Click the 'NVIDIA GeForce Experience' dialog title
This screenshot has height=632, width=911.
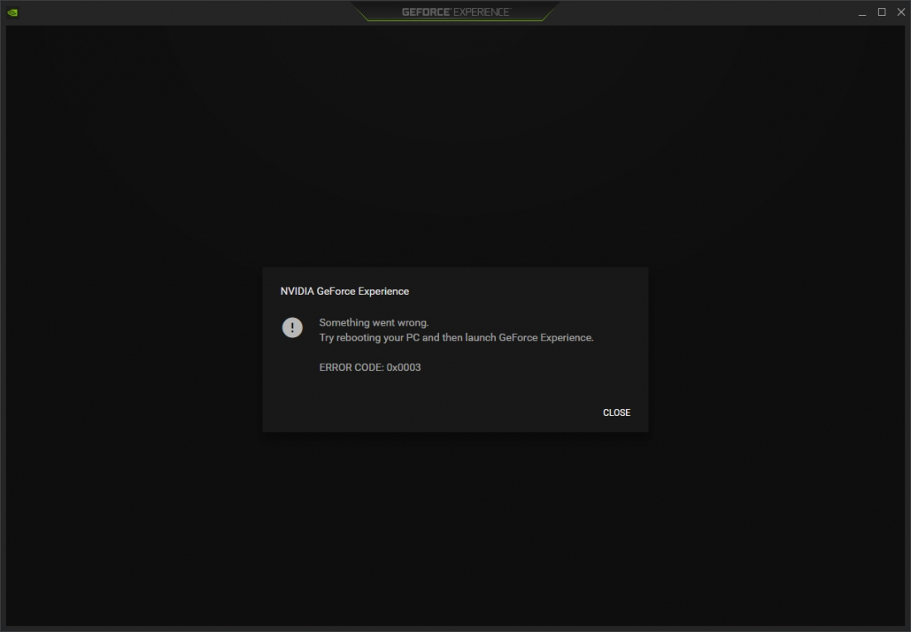[345, 291]
